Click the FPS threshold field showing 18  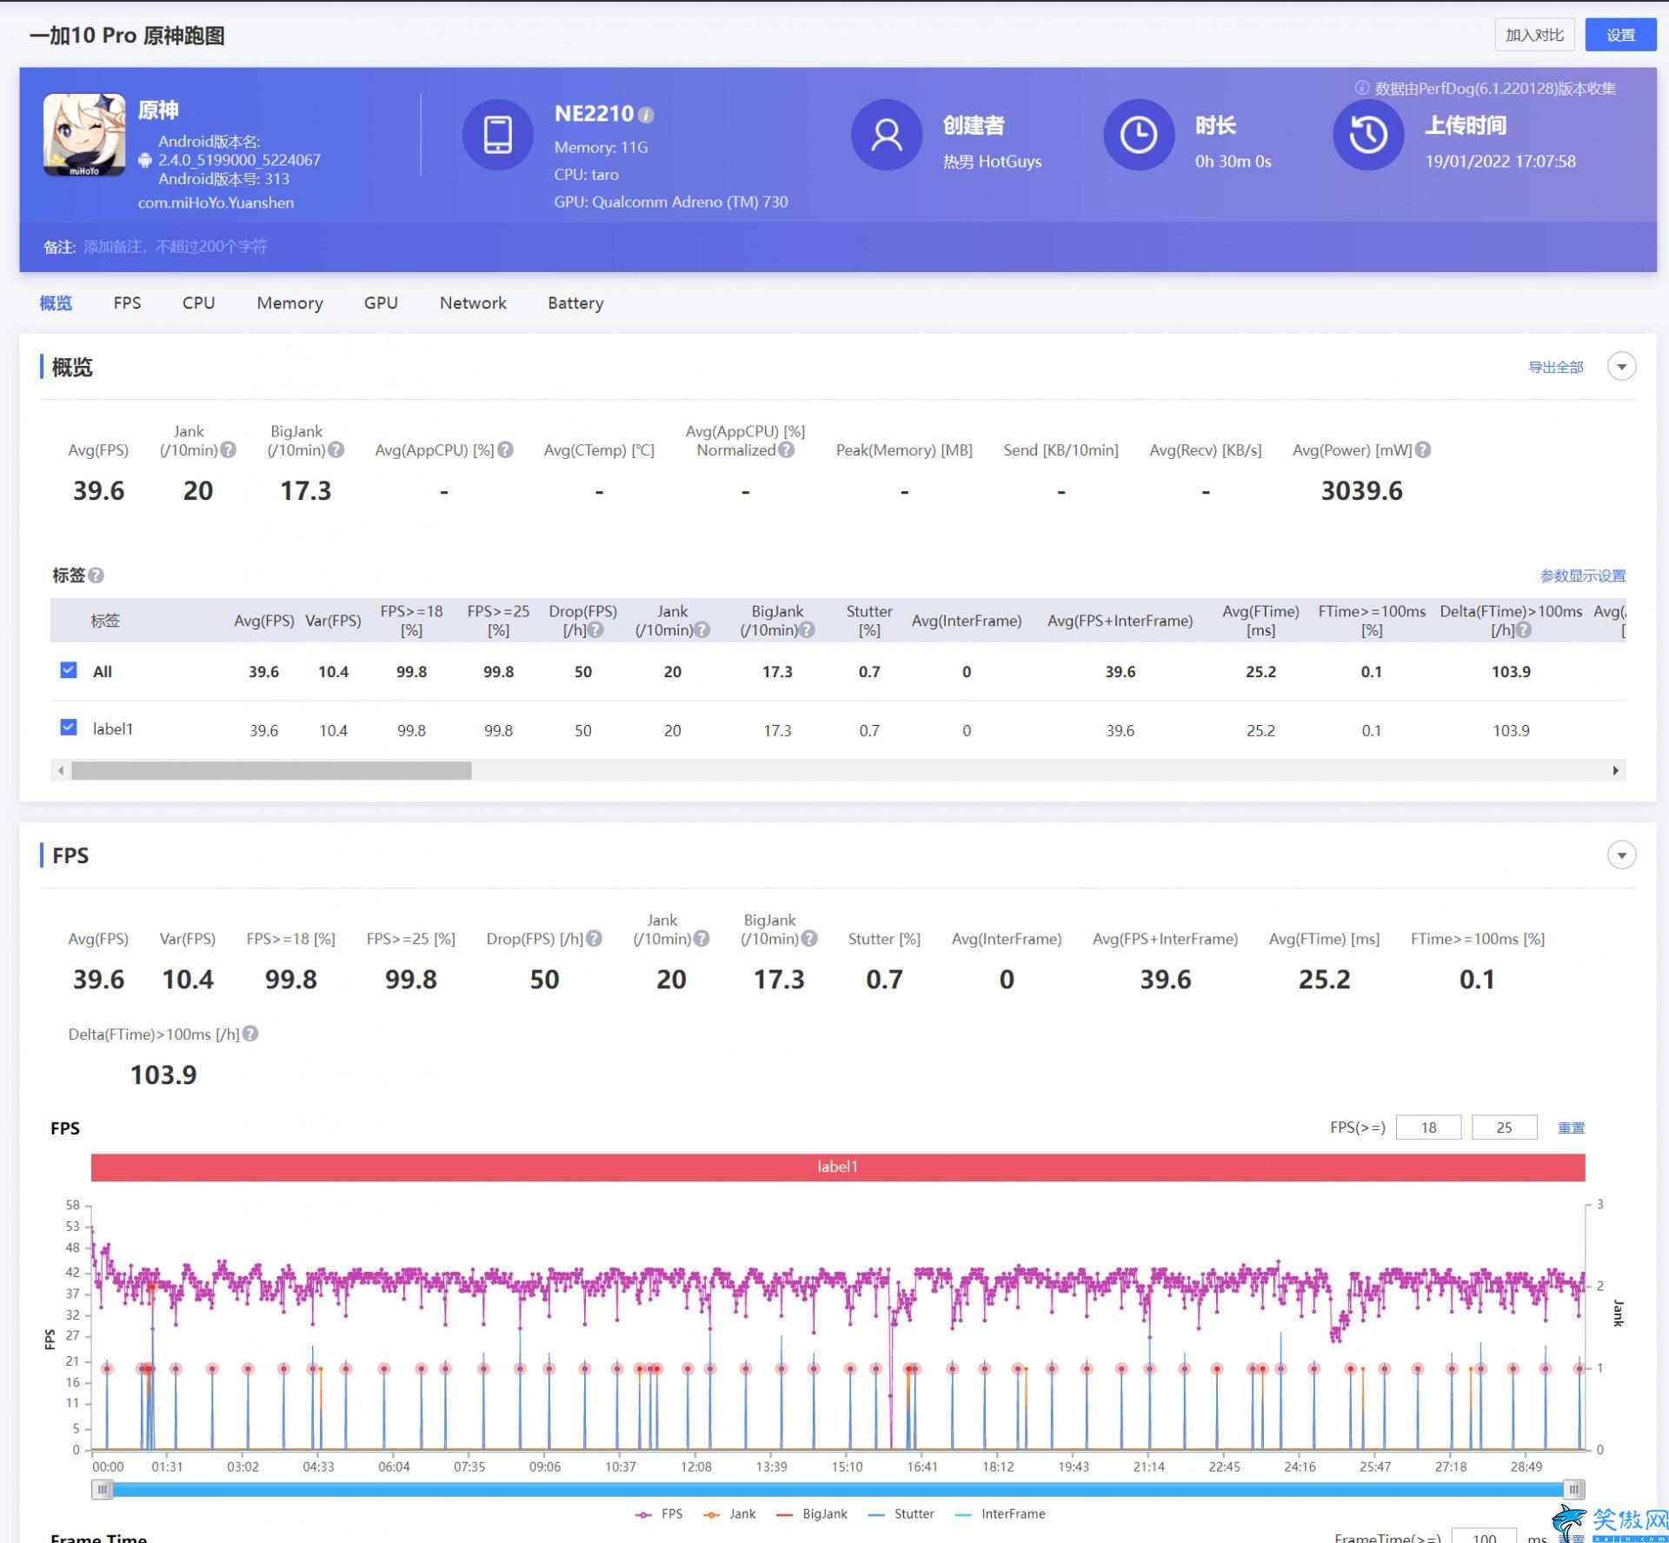click(x=1428, y=1127)
